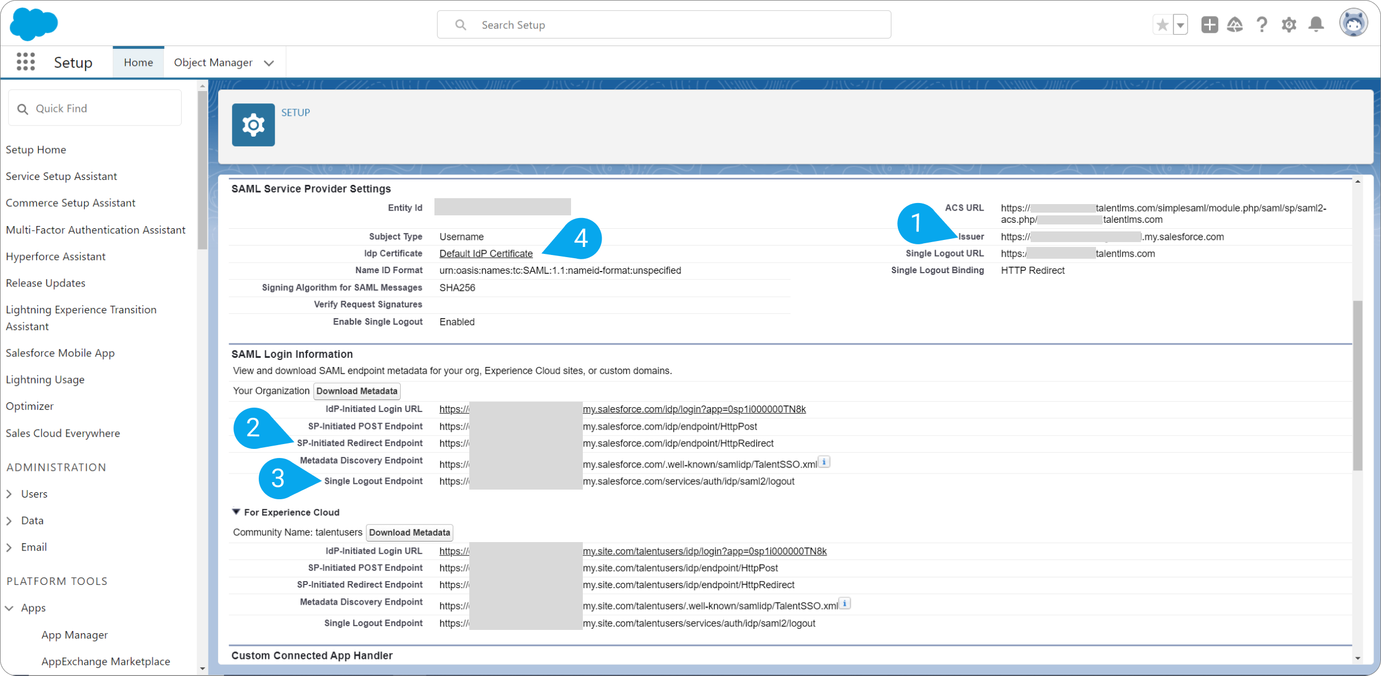The height and width of the screenshot is (676, 1381).
Task: Open the Trailhead guidance icon
Action: click(x=1235, y=25)
